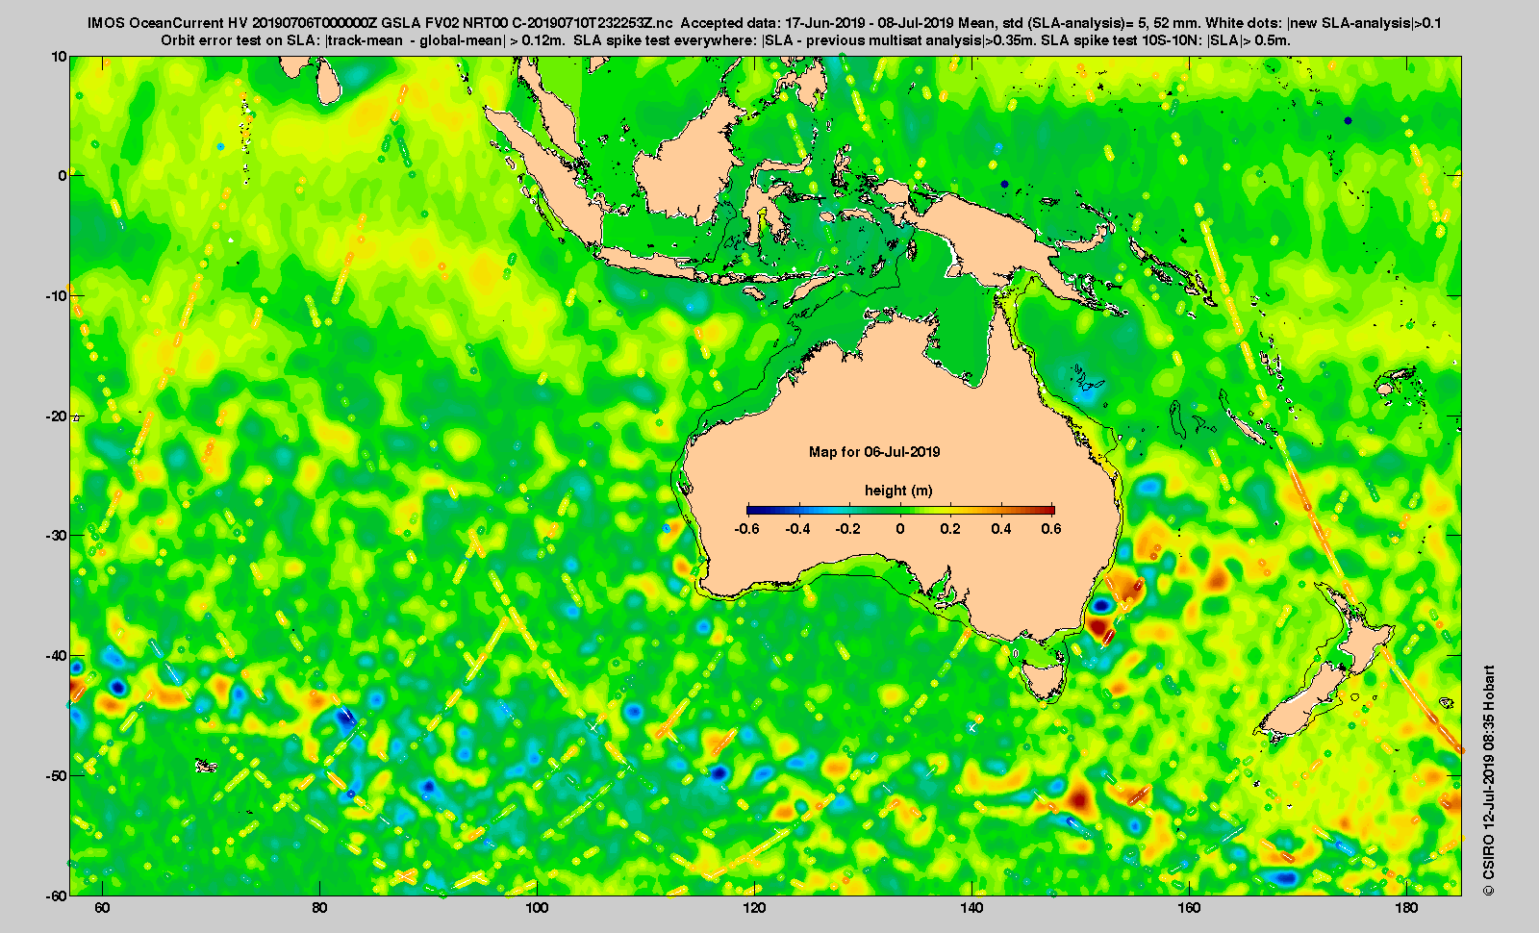Click the -0.2 colorbar tick label
Screen dimensions: 1539x933
pos(848,529)
